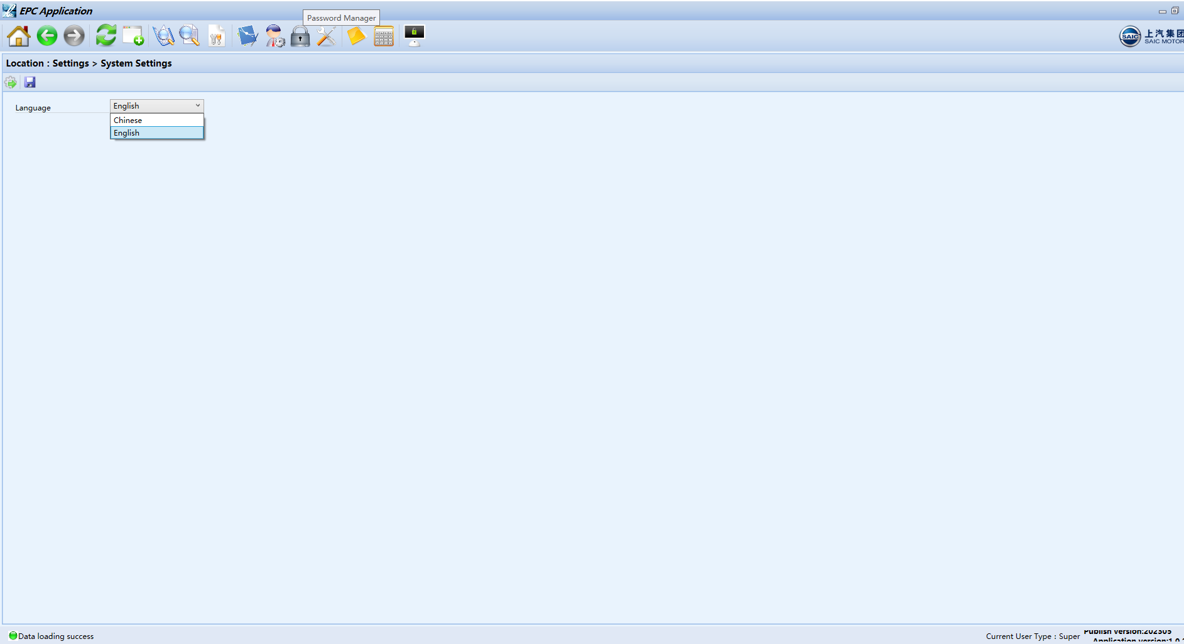Open the user with gear icon

click(x=274, y=36)
